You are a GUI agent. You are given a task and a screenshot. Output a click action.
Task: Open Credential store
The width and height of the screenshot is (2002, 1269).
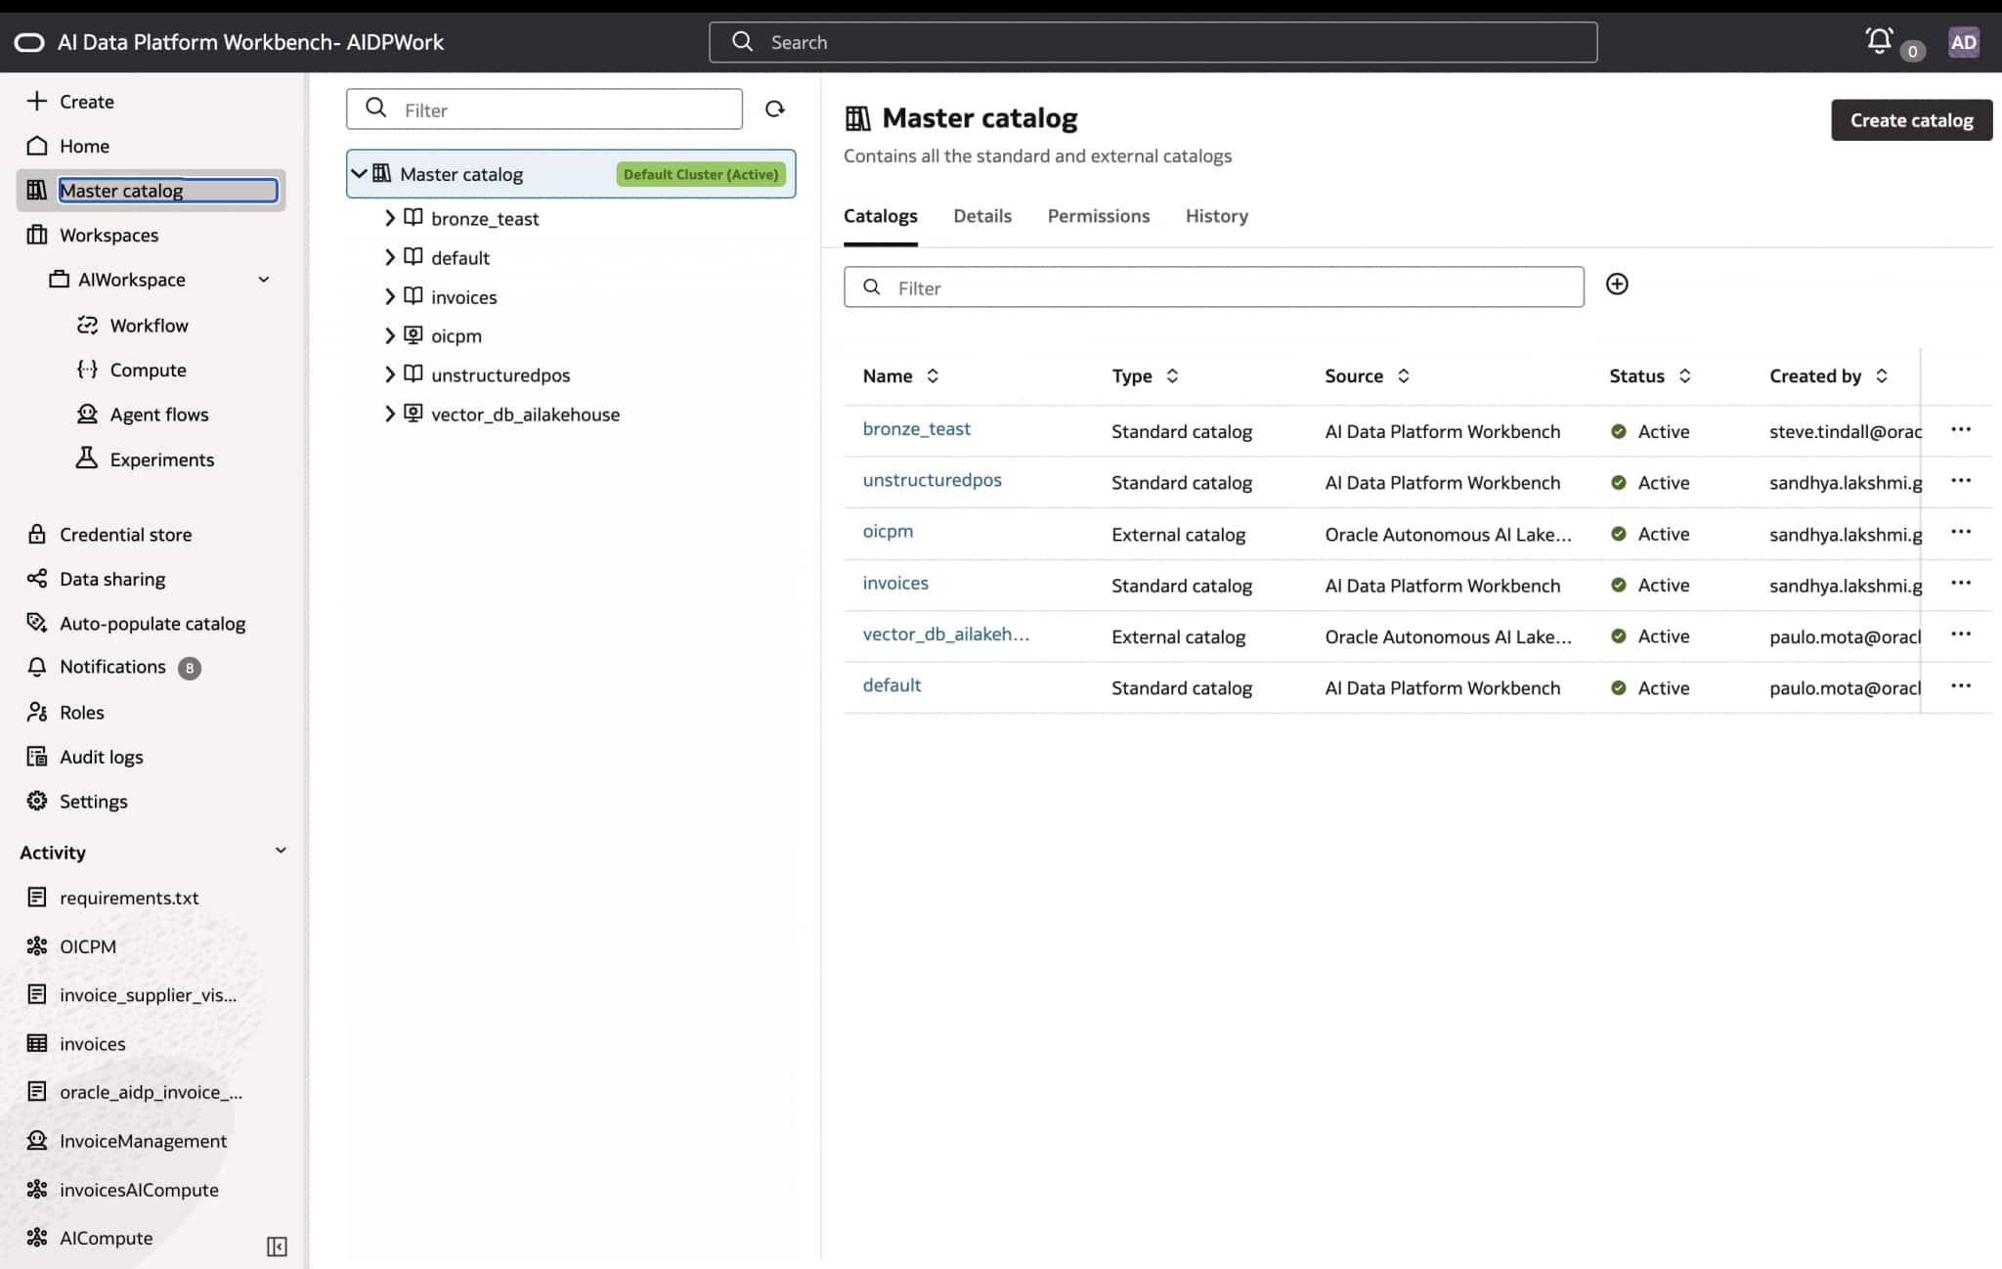click(125, 534)
